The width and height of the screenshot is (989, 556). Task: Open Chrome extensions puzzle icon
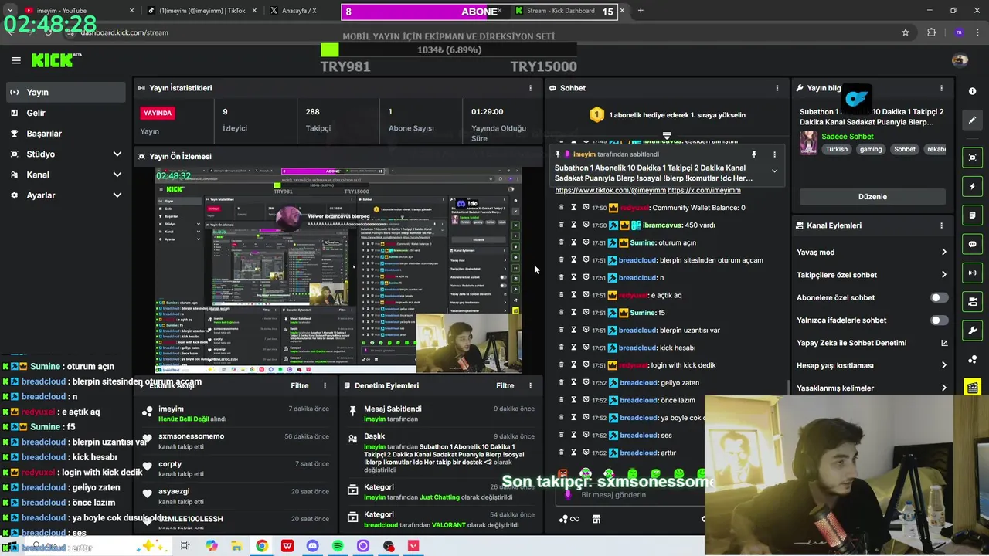931,32
